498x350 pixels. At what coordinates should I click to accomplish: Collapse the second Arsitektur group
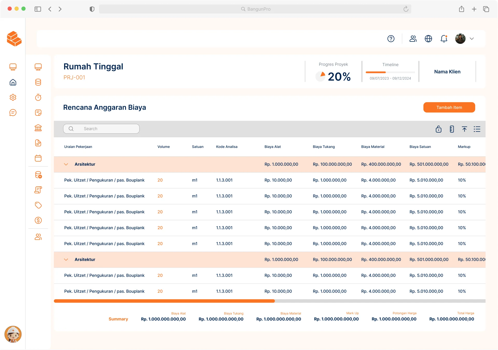(x=66, y=260)
